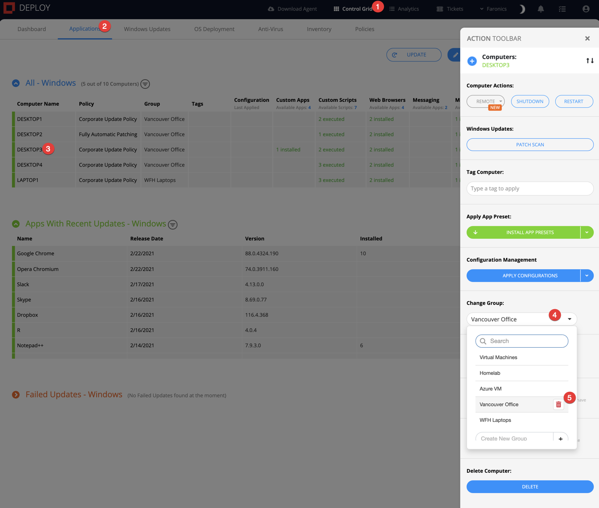Screen dimensions: 599x508
Task: Click the sort arrows icon beside Computers
Action: tap(590, 61)
